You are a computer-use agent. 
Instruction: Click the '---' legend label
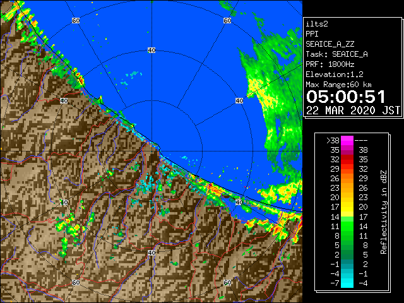361,141
